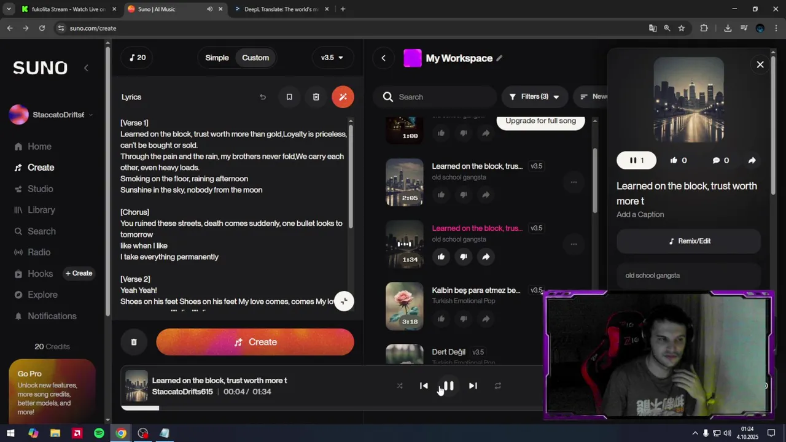The width and height of the screenshot is (786, 442).
Task: Click the trash button beside Create
Action: click(134, 342)
